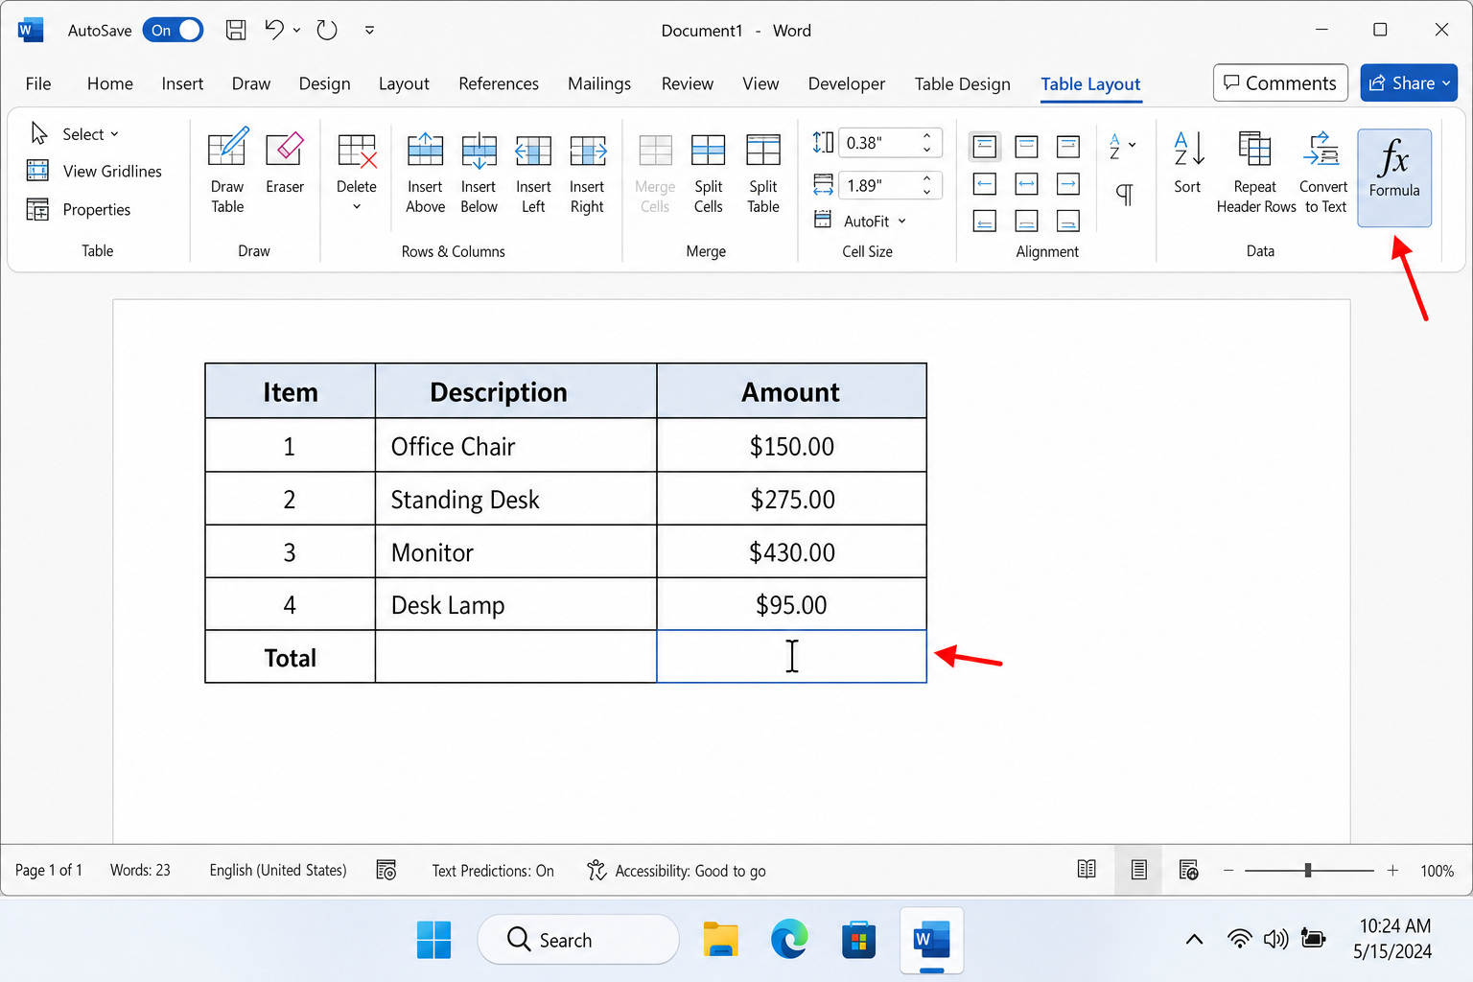Increase row height with up arrow
Image resolution: width=1473 pixels, height=982 pixels.
click(x=927, y=135)
